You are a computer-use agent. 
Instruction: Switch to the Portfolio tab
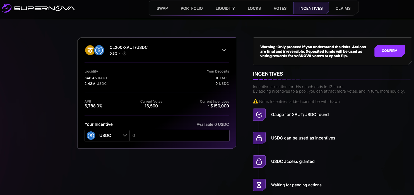pyautogui.click(x=192, y=8)
